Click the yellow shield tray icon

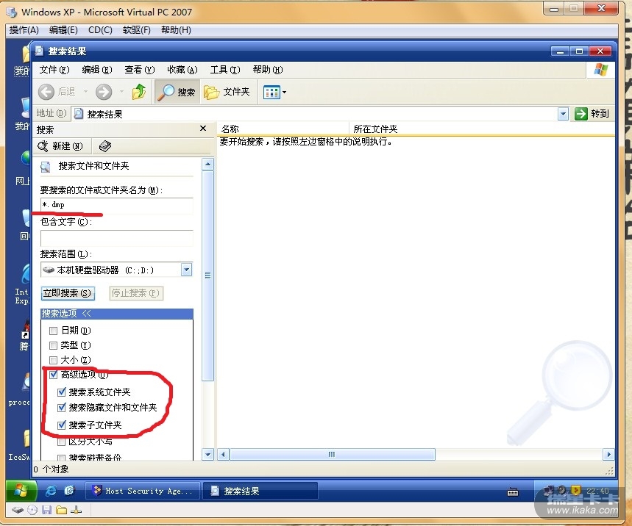coord(576,490)
